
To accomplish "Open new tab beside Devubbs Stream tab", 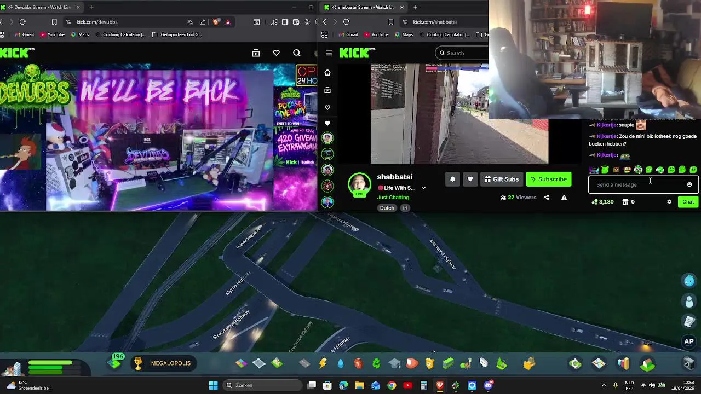I will (91, 7).
